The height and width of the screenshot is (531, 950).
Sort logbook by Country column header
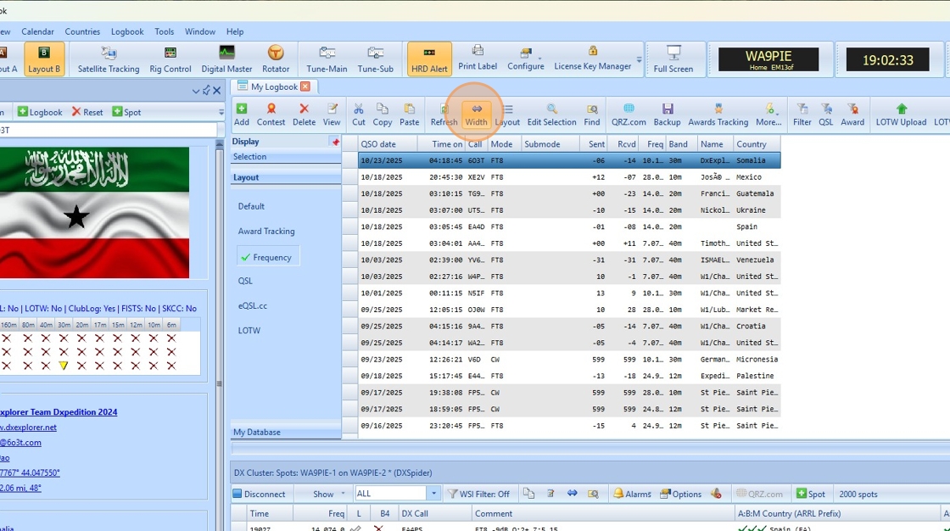click(752, 144)
